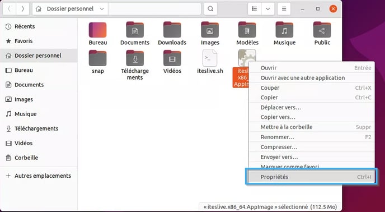Select the Musique folder icon in the grid

click(x=284, y=30)
